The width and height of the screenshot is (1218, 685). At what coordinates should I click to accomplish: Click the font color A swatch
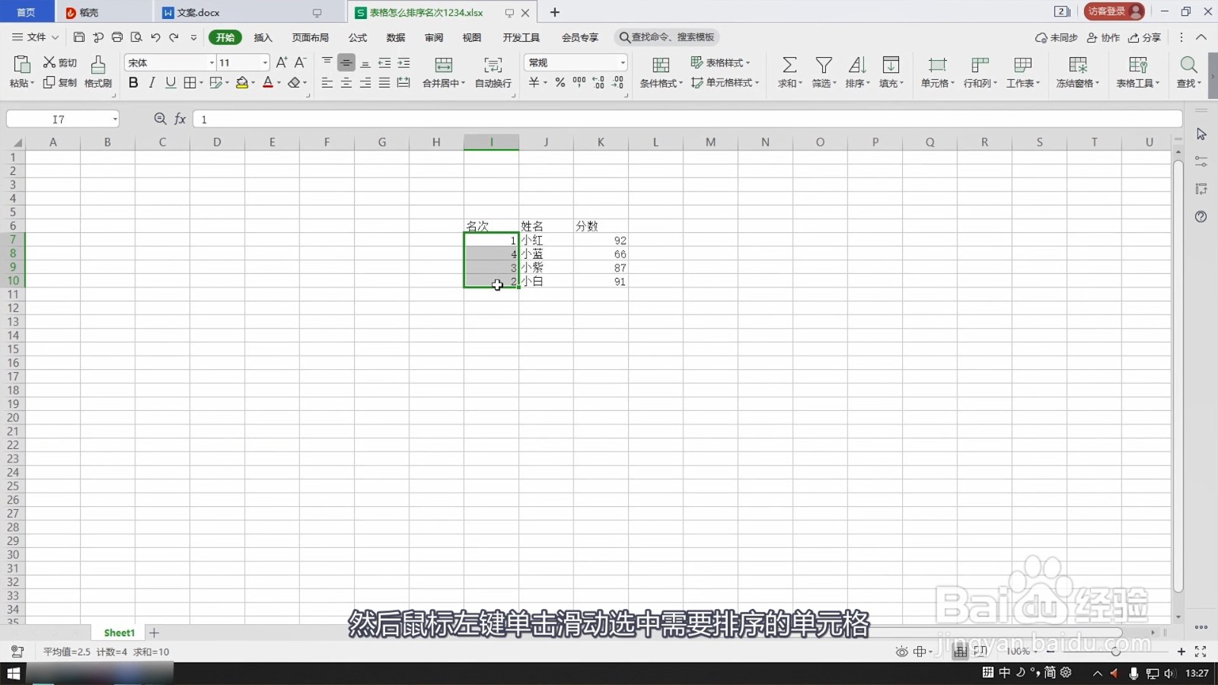(x=268, y=82)
